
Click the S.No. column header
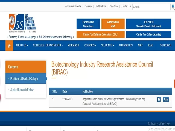pyautogui.click(x=55, y=91)
